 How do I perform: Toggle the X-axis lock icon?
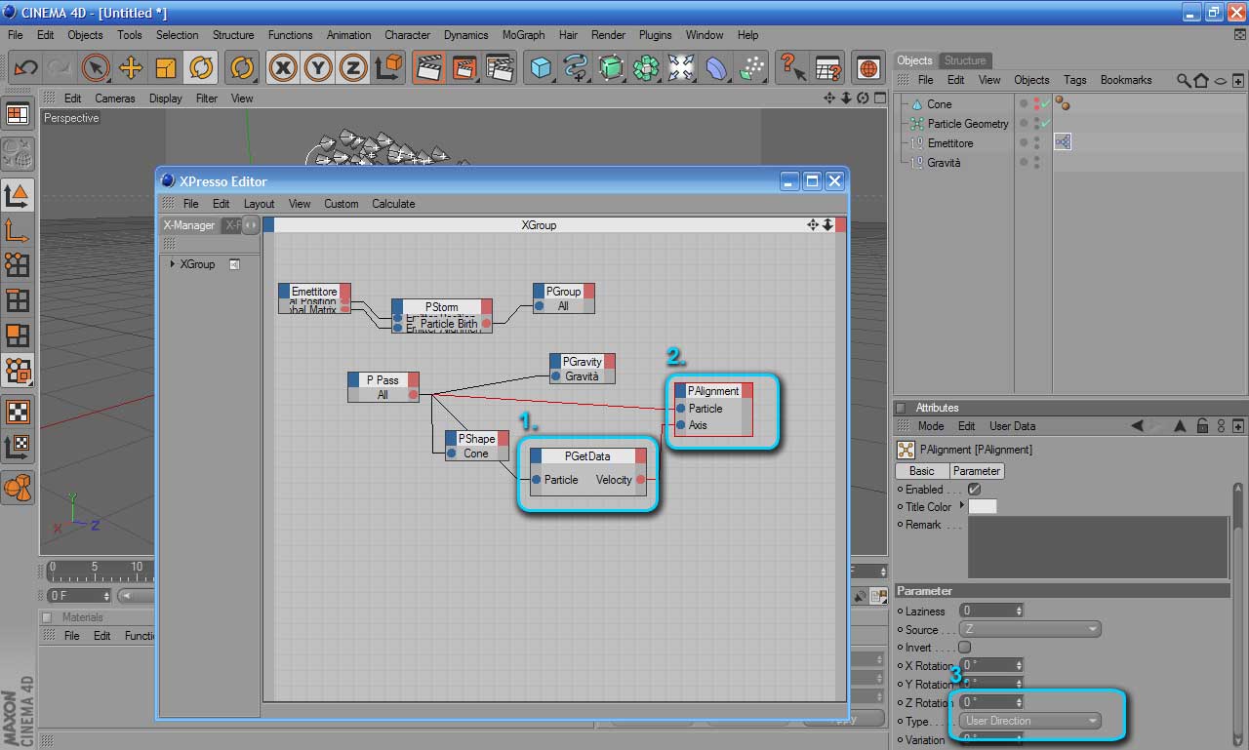coord(283,67)
